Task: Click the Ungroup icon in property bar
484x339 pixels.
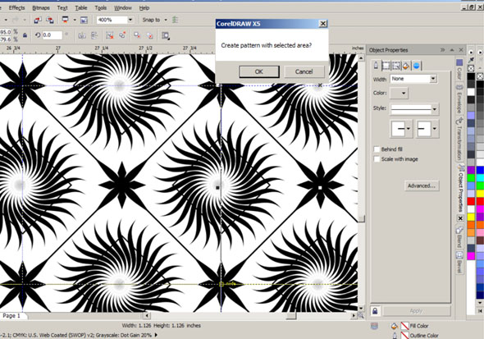Action: [x=110, y=35]
